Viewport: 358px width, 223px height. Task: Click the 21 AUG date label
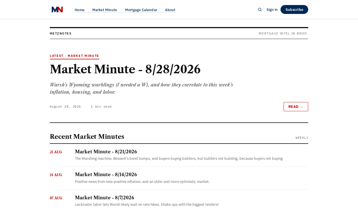56,152
